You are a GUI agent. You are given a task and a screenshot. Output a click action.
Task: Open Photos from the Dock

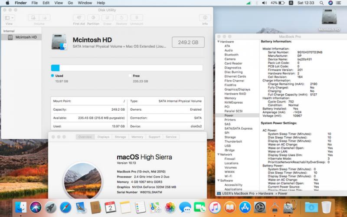[170, 207]
